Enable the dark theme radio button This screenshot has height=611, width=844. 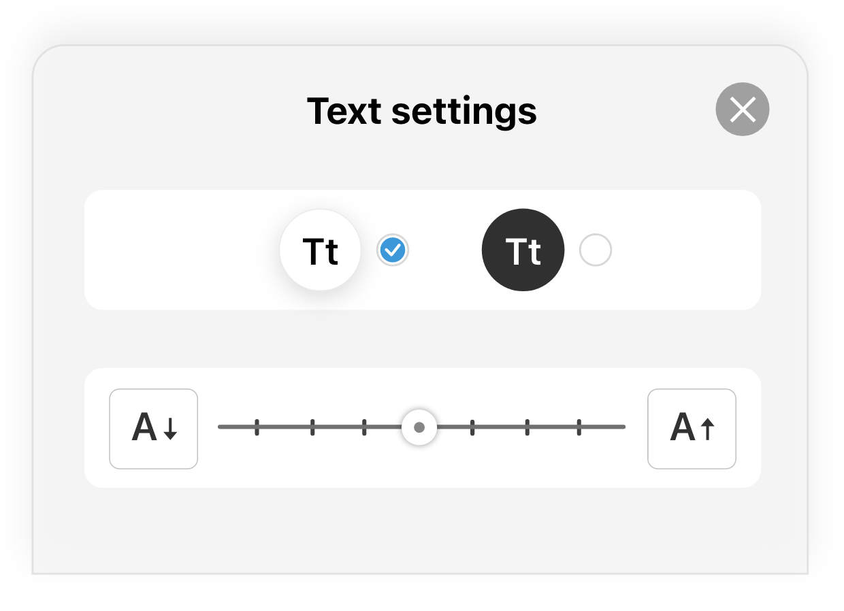[x=596, y=250]
